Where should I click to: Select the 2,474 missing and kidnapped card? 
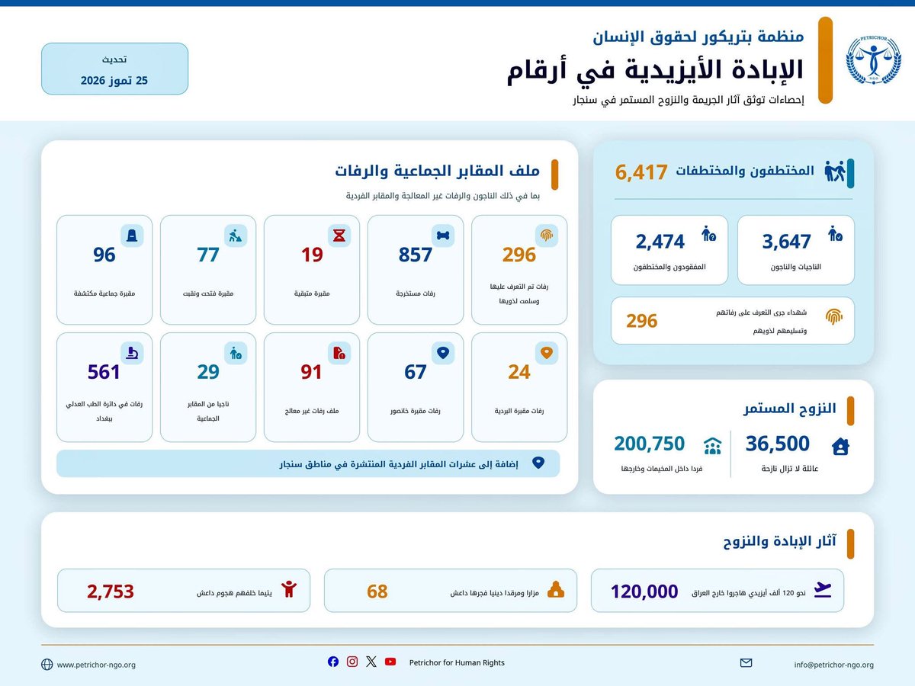669,250
